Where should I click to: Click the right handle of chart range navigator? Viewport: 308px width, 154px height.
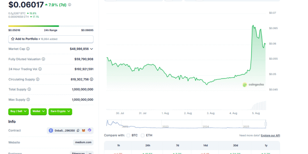click(266, 124)
